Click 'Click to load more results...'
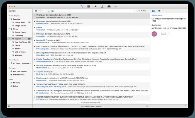Viewport: 195px width, 118px height. [91, 103]
